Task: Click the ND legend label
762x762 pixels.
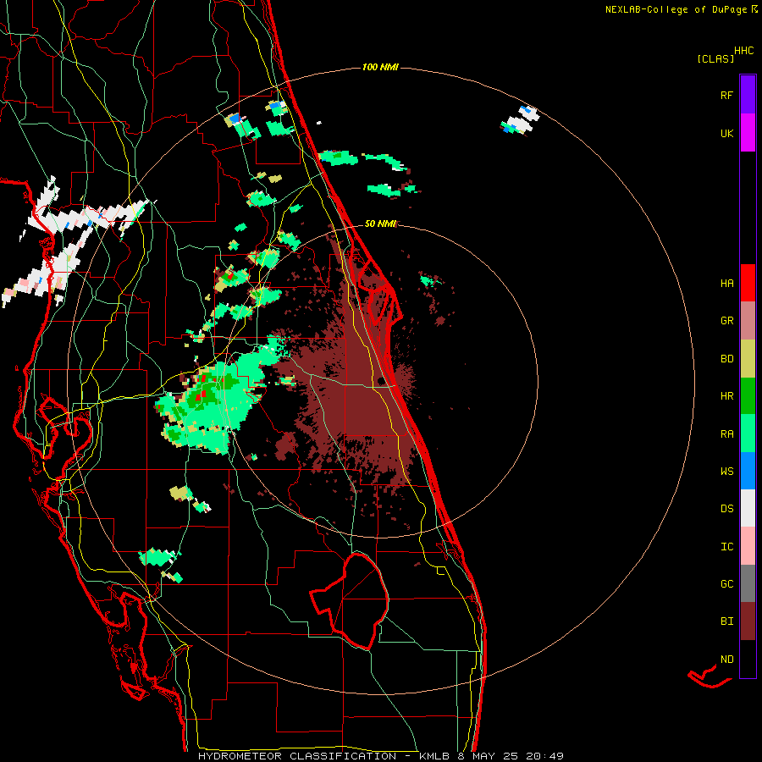Action: point(727,660)
